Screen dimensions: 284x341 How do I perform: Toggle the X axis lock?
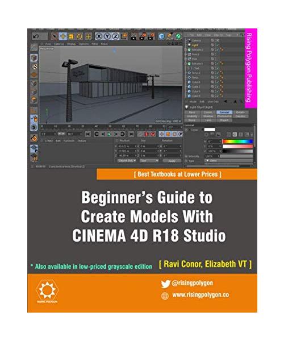click(99, 36)
